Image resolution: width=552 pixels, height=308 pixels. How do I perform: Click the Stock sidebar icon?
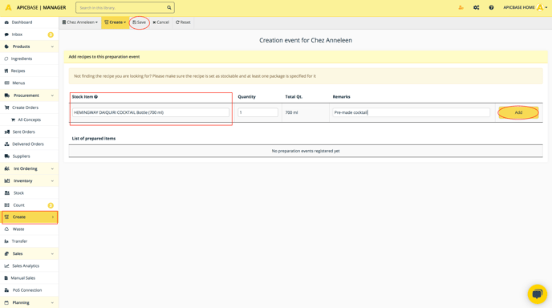(7, 192)
